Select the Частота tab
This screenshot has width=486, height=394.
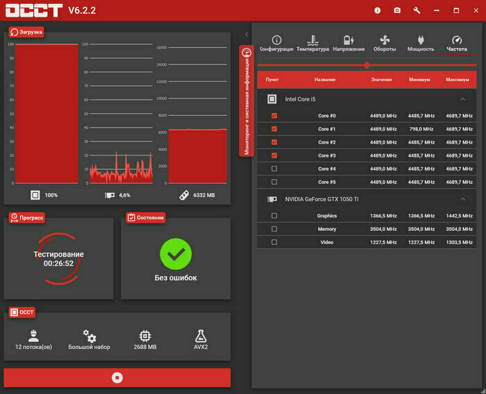pyautogui.click(x=457, y=44)
